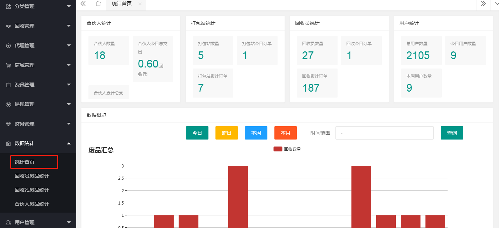Click the 资讯管理 document icon

click(8, 85)
